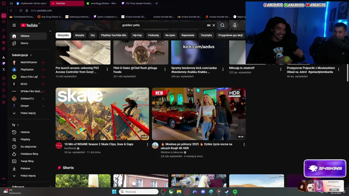Switch to amar8ygg Stream browser tab
Screen dimensions: 349x196
tap(101, 4)
